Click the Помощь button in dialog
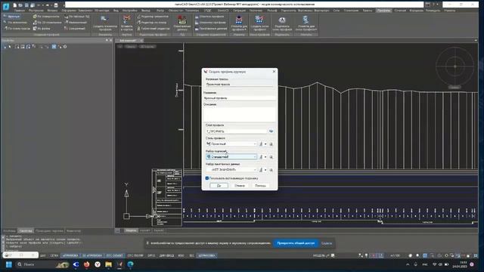Screen dimensions: 484x272 click(260, 186)
